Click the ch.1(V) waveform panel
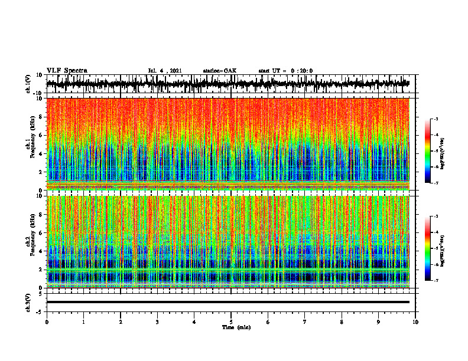The width and height of the screenshot is (468, 361). click(x=231, y=84)
